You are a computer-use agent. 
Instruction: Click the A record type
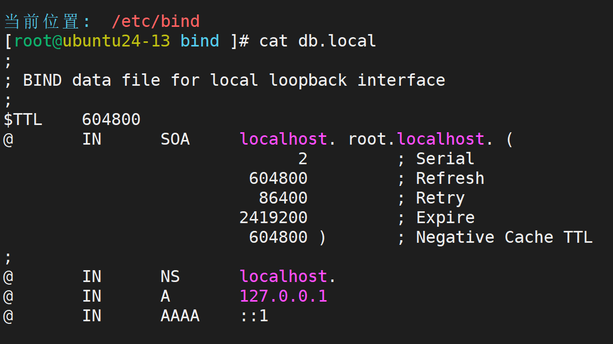tap(166, 296)
